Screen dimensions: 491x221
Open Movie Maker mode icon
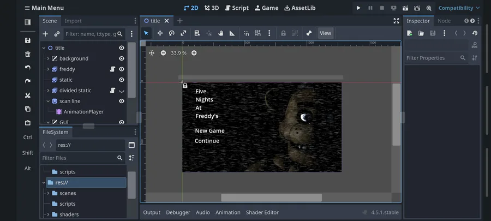(429, 8)
